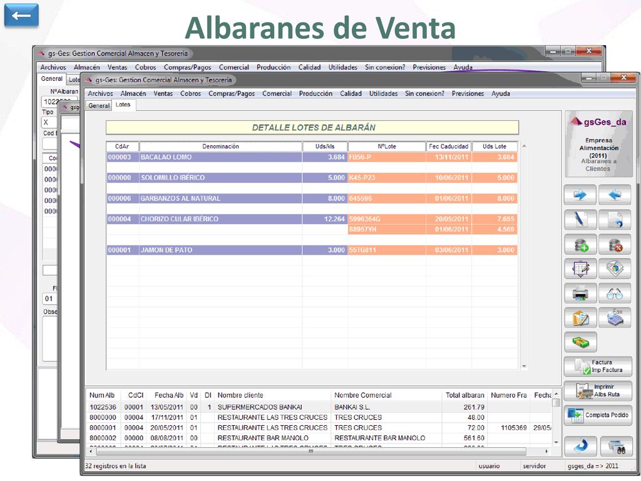The image size is (641, 481).
Task: Click Denominación column header
Action: (221, 147)
